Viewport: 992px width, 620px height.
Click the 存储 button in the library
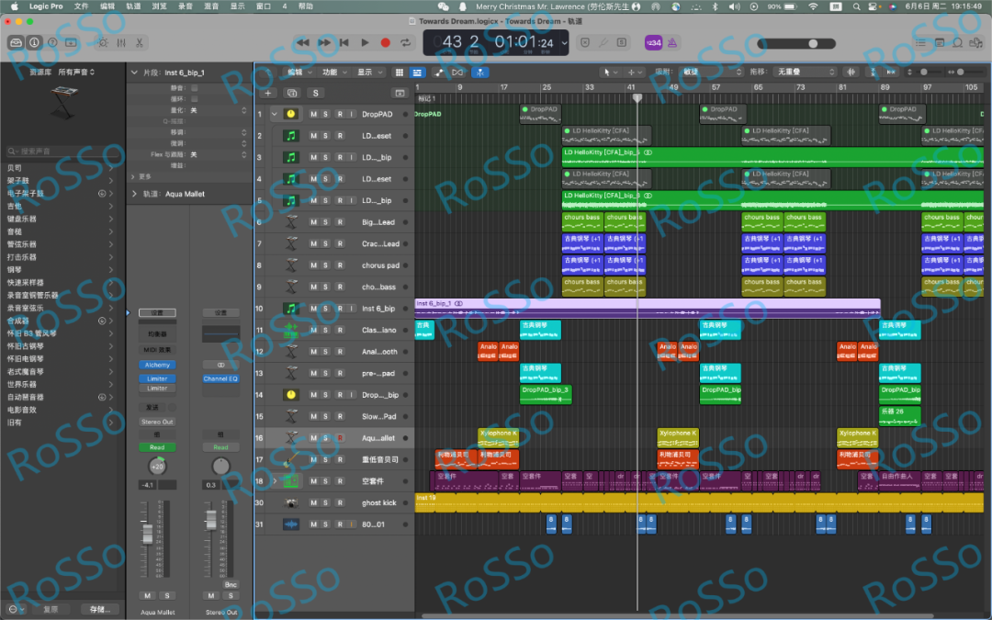[x=98, y=609]
